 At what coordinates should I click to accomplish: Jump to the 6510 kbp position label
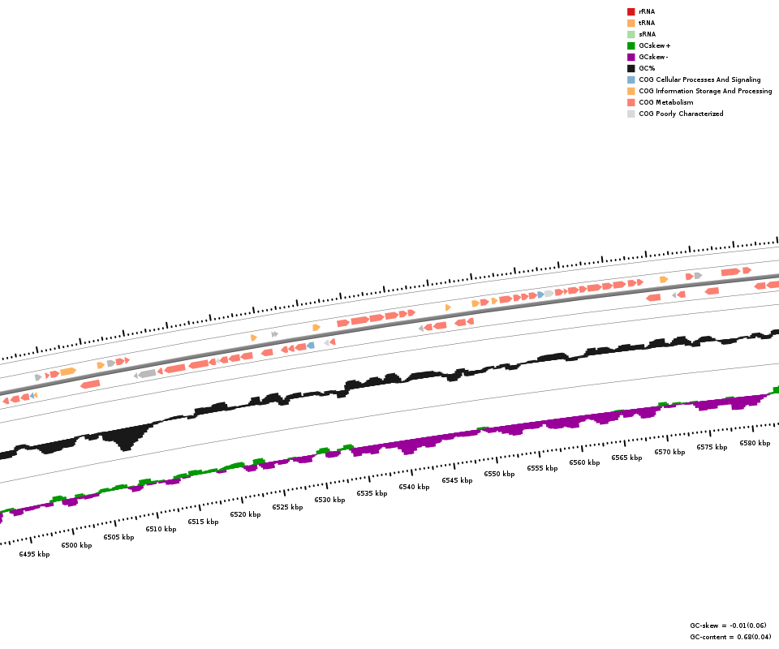[161, 529]
